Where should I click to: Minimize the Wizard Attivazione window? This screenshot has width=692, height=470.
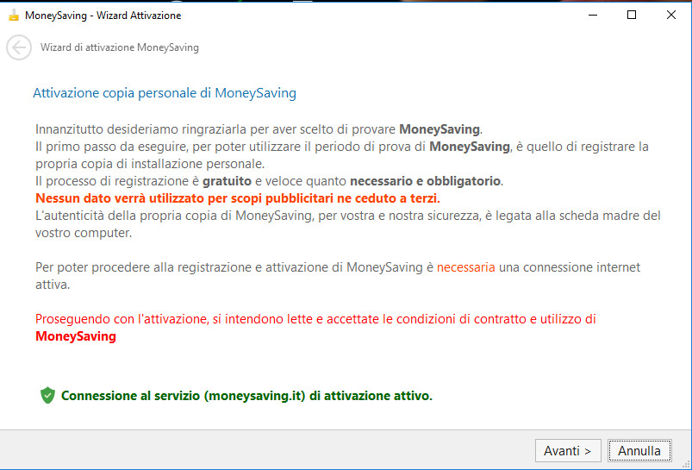point(593,15)
